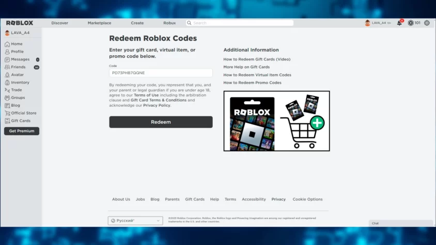Open the Terms of Use link

[146, 95]
